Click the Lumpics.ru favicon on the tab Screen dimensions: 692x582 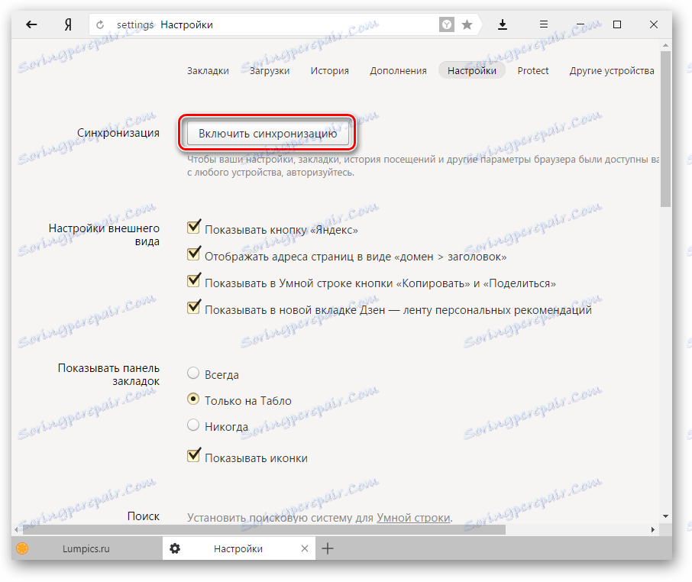24,548
